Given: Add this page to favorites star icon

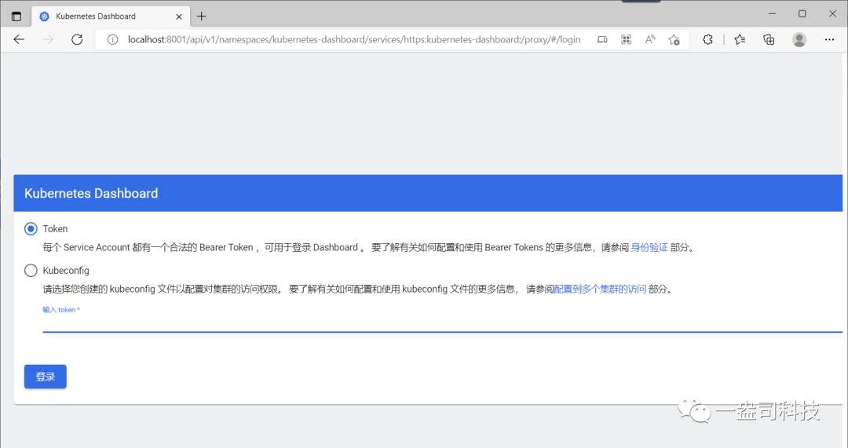Looking at the screenshot, I should 674,39.
